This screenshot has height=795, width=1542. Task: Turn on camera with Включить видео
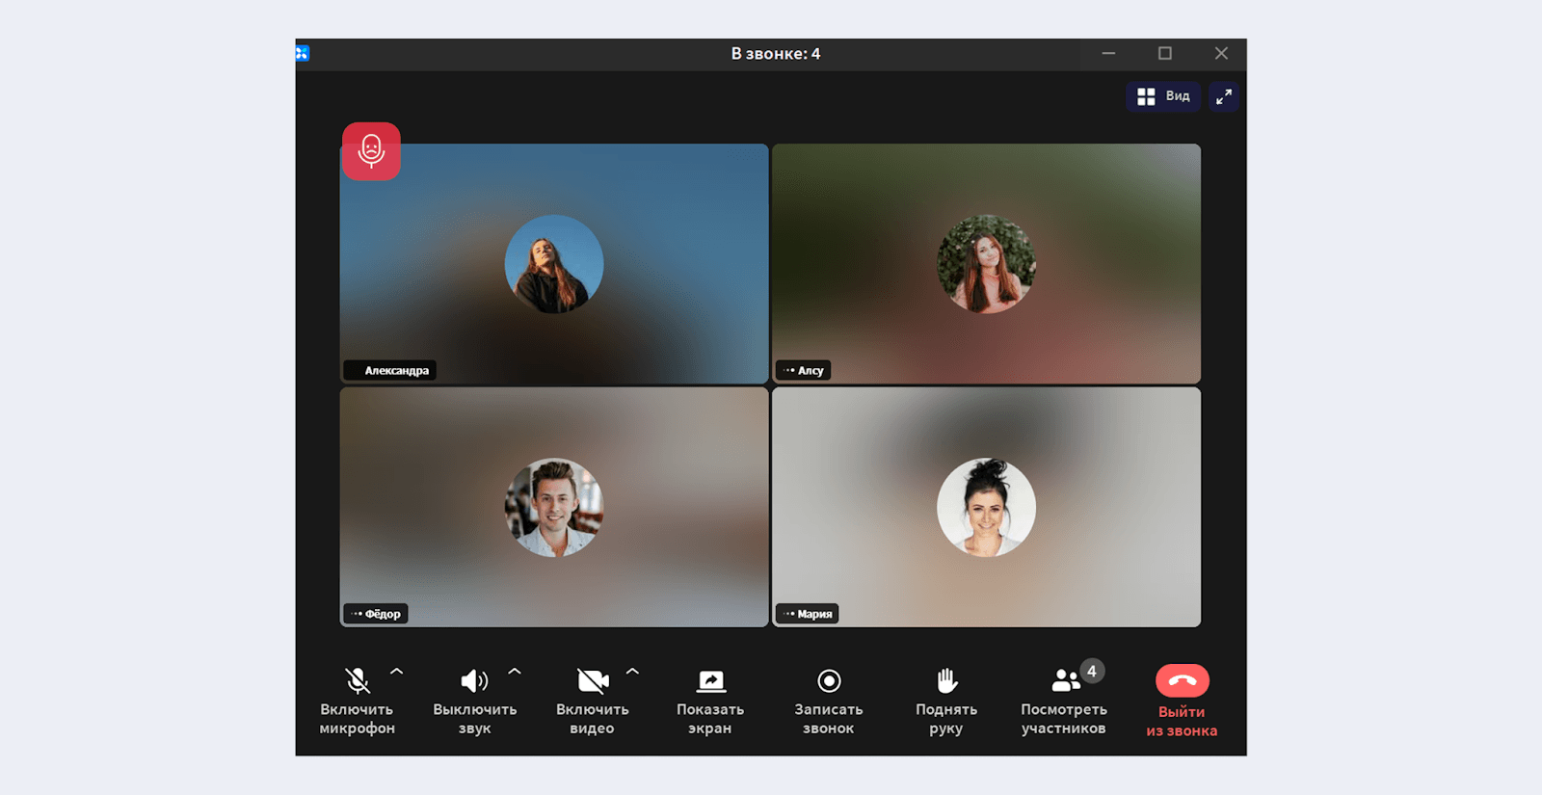point(592,681)
